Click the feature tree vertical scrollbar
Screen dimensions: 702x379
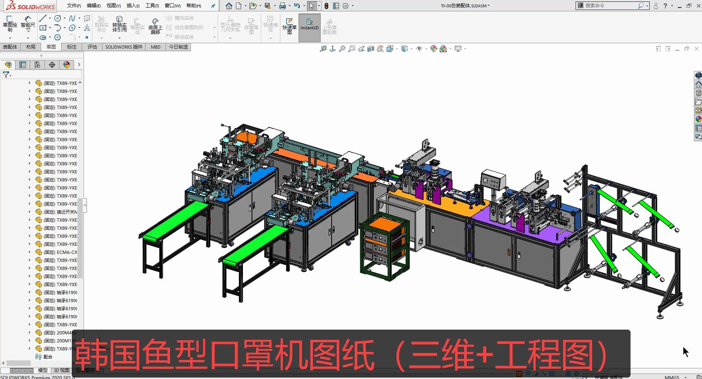click(80, 238)
